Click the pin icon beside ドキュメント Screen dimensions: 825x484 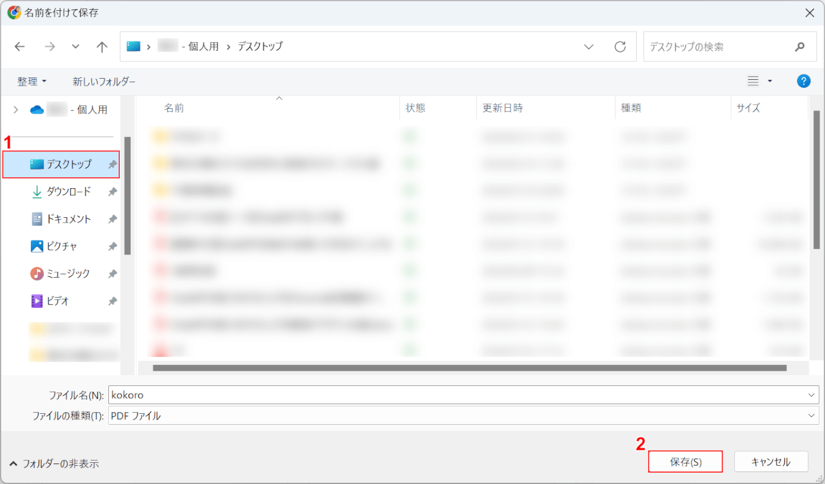click(x=112, y=219)
